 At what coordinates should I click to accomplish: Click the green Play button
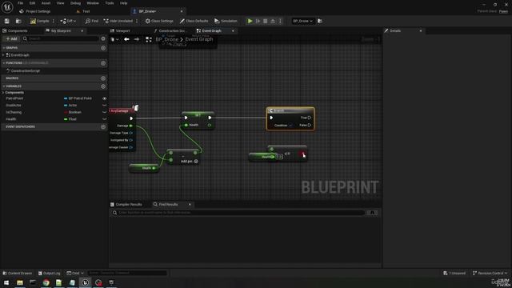tap(250, 21)
